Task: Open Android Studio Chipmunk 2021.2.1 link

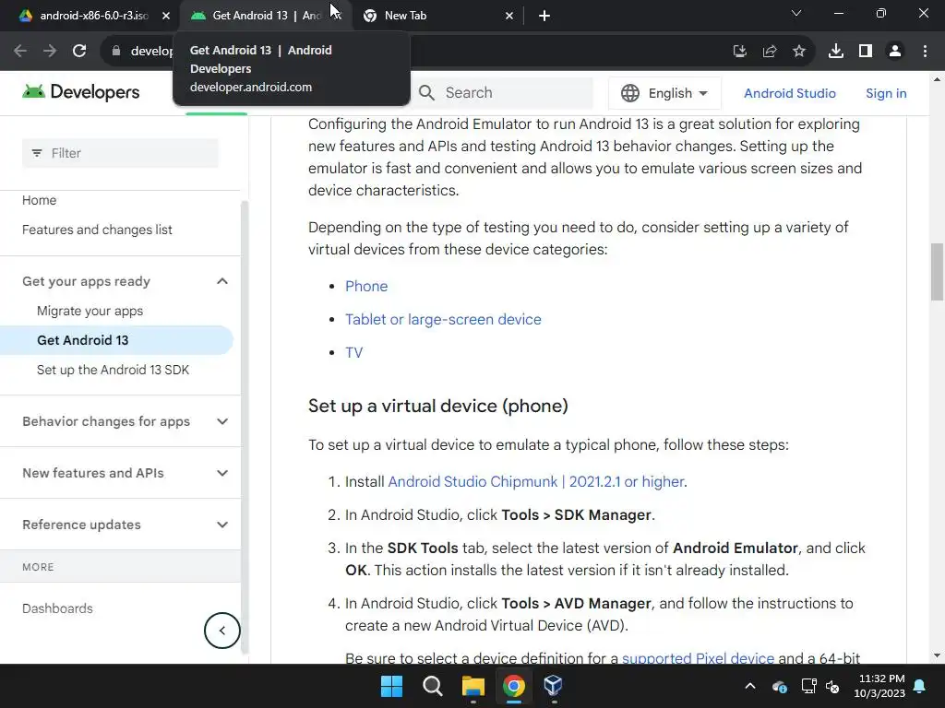Action: click(536, 481)
